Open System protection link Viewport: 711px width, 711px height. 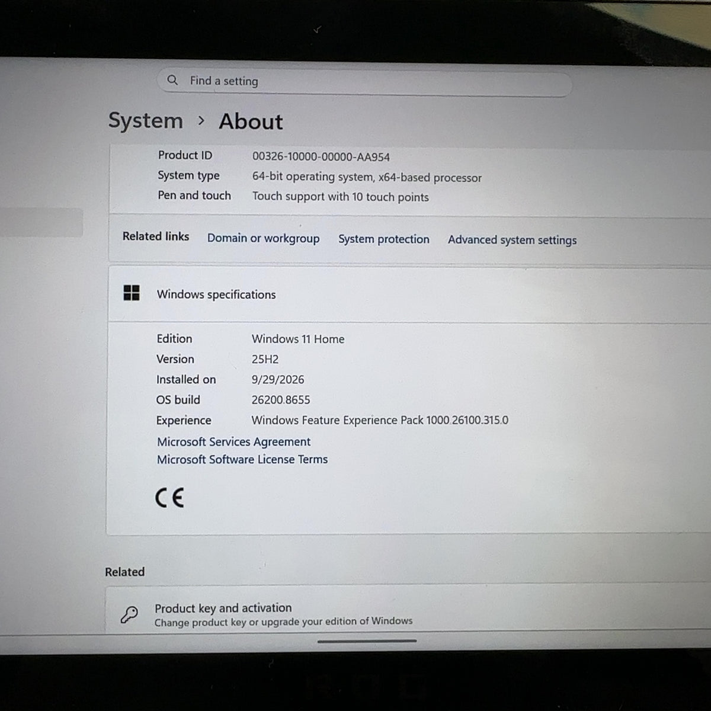tap(384, 239)
